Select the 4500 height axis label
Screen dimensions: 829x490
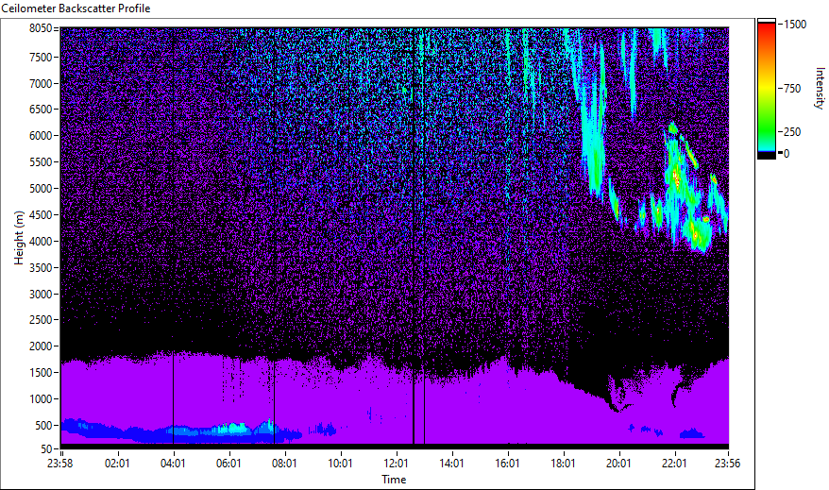pos(41,215)
